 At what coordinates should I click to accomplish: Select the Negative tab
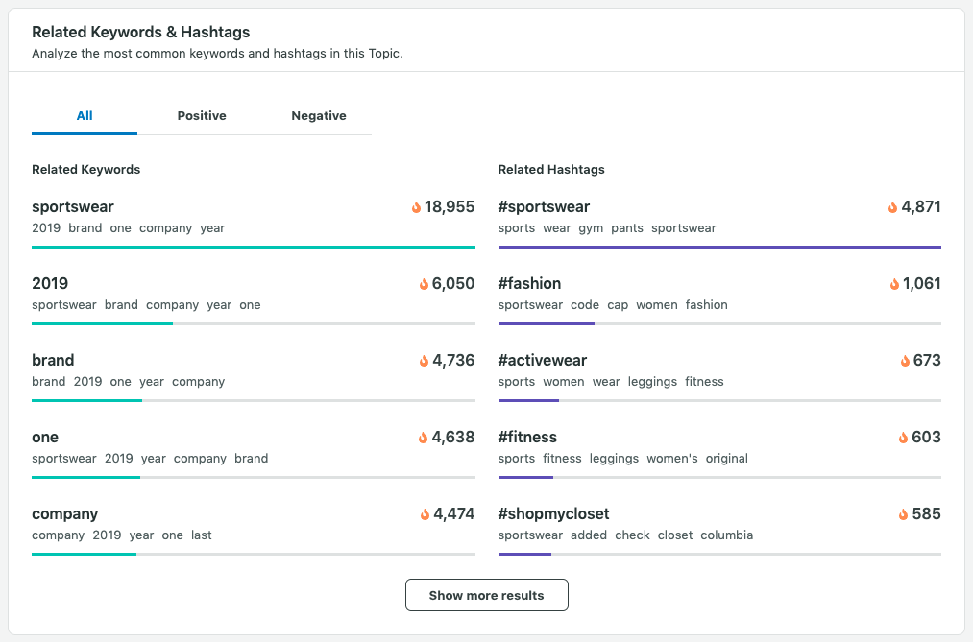[319, 116]
